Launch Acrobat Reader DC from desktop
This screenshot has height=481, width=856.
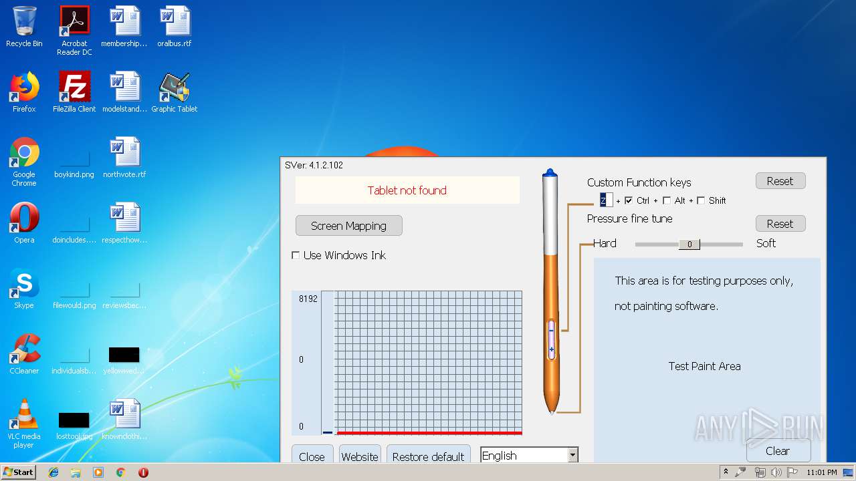[x=74, y=30]
